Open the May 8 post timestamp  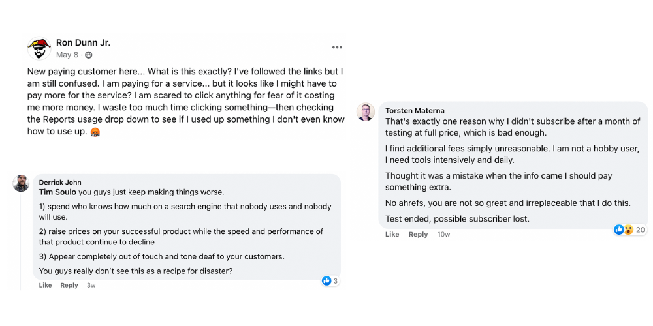click(x=67, y=55)
